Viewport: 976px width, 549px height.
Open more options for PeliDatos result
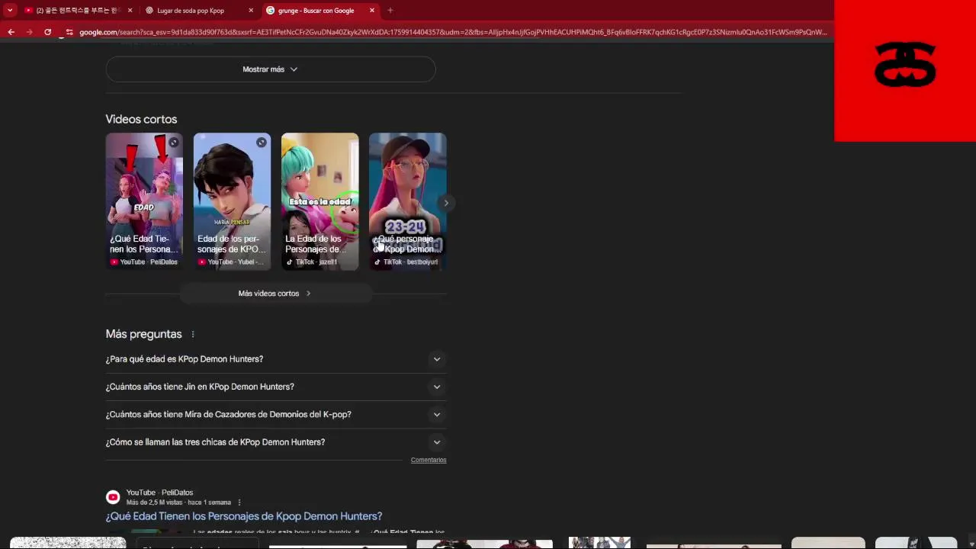tap(239, 502)
